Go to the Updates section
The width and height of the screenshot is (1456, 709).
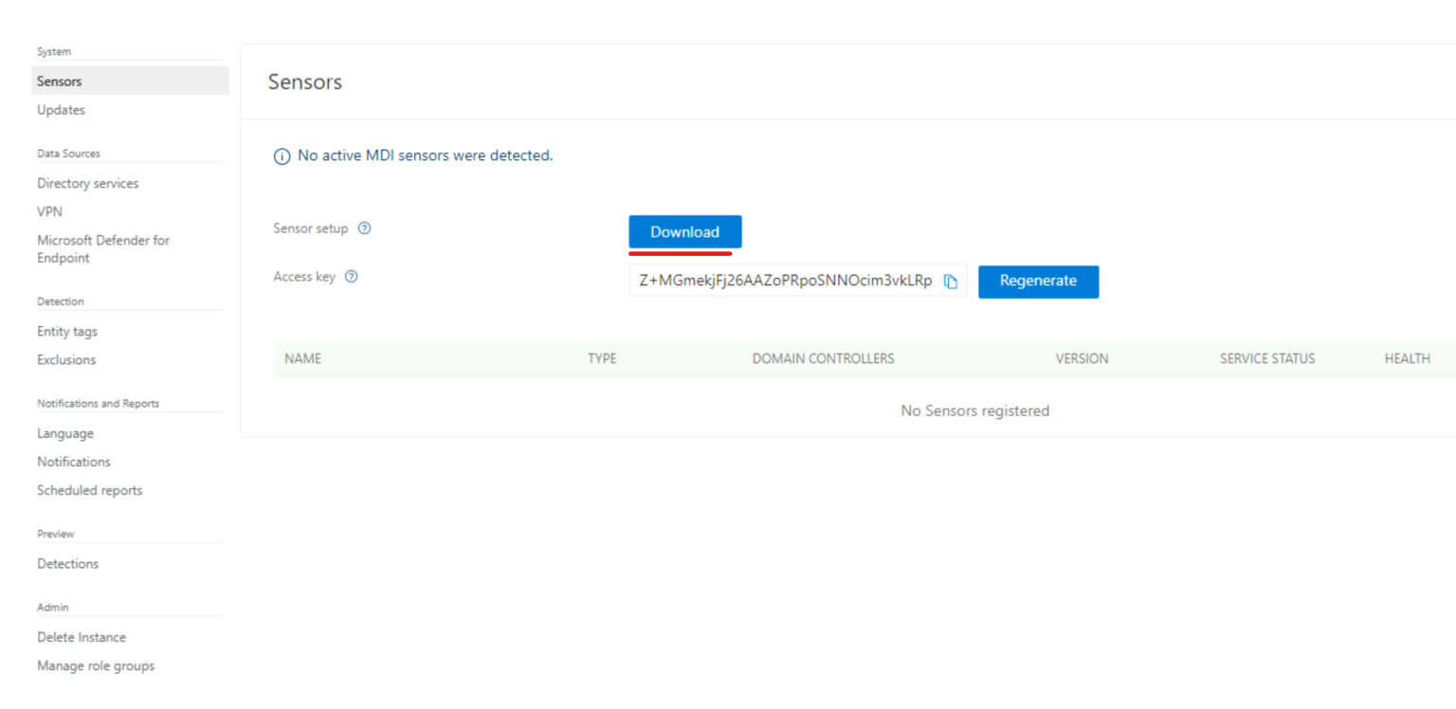(x=61, y=110)
